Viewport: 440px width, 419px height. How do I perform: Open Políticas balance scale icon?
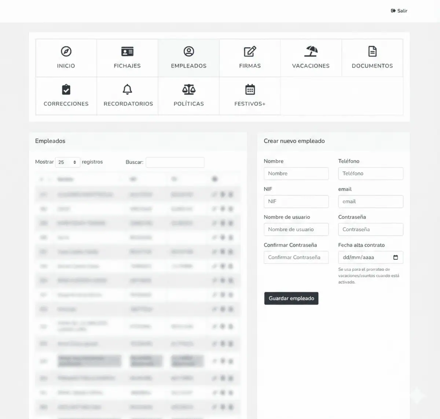[x=188, y=90]
